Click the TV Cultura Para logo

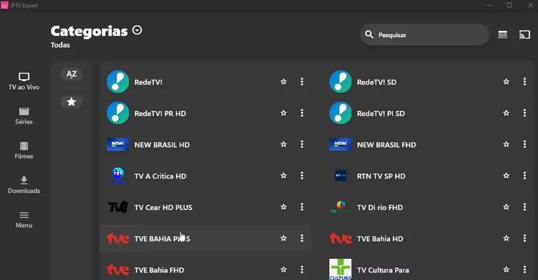click(340, 269)
